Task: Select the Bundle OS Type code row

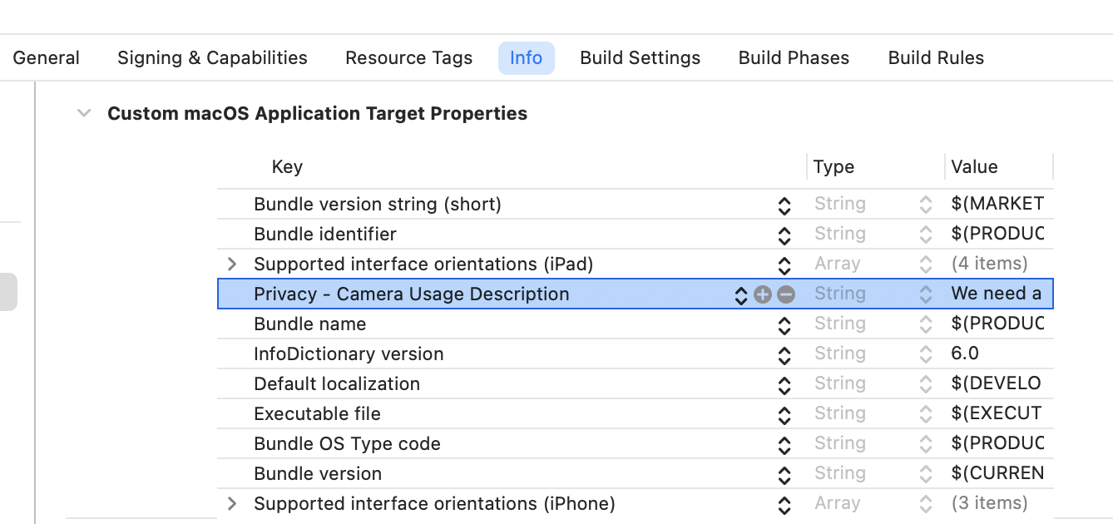Action: click(x=347, y=444)
